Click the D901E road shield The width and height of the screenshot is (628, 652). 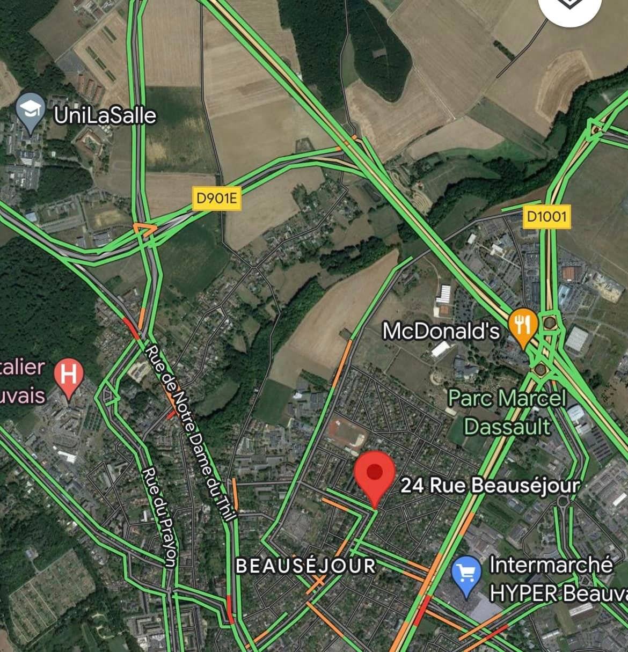(216, 199)
